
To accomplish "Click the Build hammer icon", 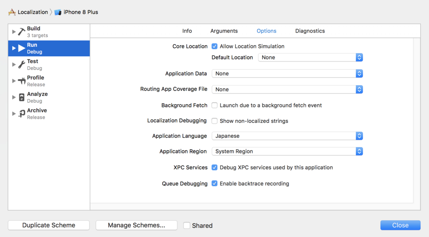I will point(22,32).
